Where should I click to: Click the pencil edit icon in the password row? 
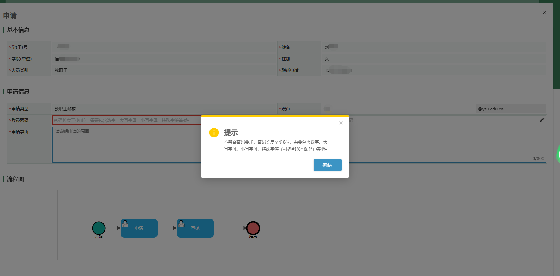click(542, 120)
